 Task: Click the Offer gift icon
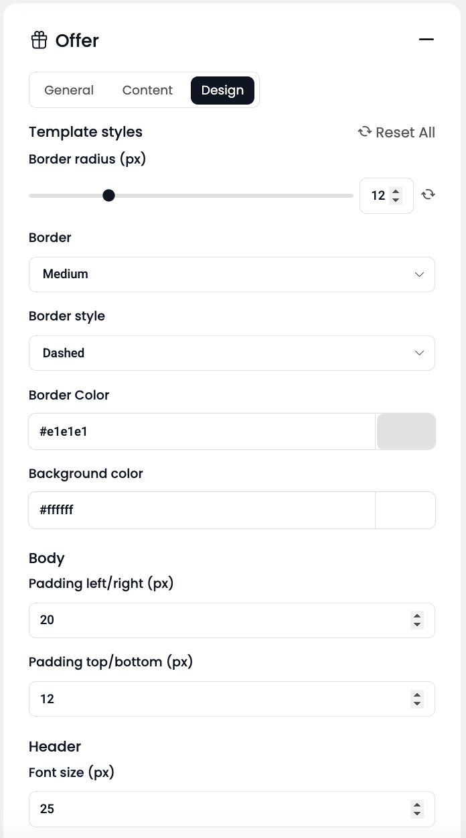click(39, 40)
